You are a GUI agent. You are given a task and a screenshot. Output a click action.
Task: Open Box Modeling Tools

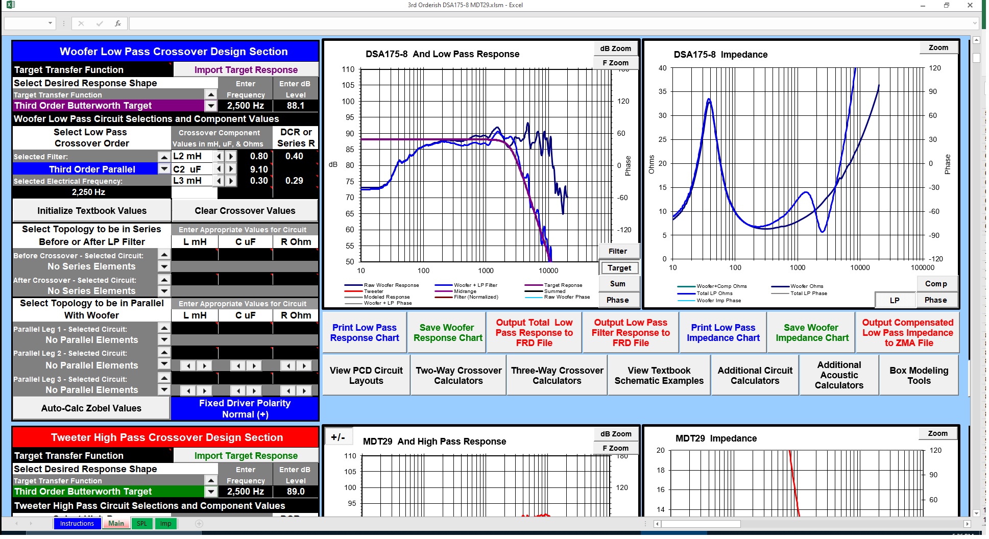pos(919,376)
